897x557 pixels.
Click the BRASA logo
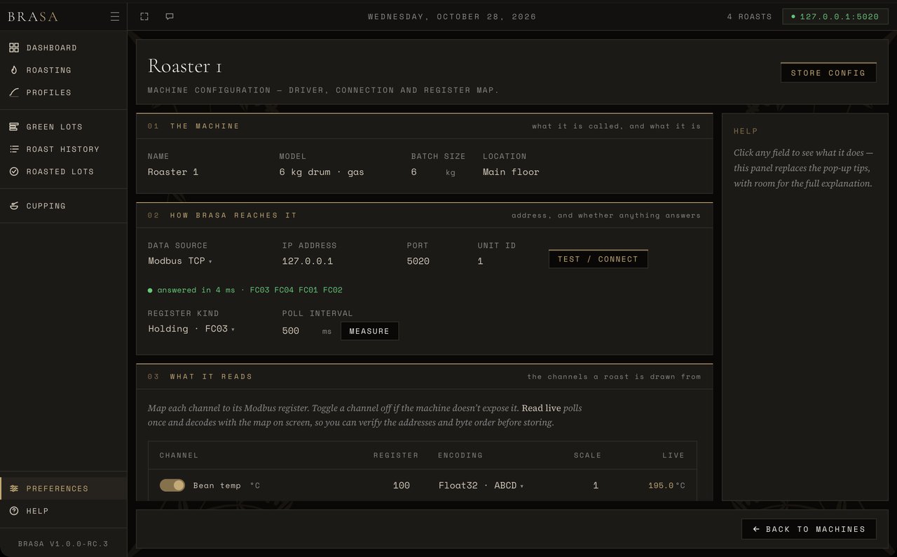tap(33, 17)
